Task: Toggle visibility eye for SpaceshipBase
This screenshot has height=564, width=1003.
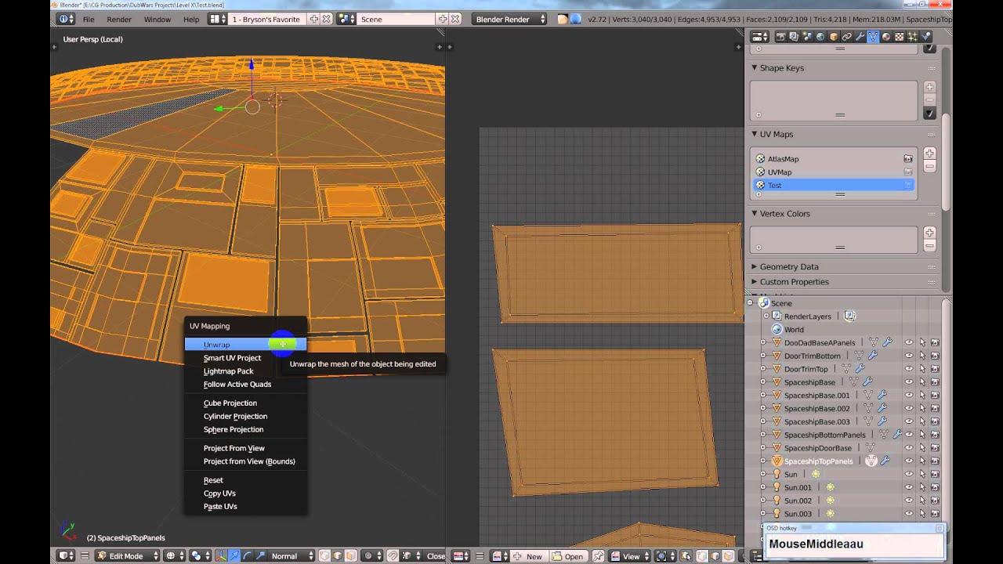Action: (x=909, y=382)
